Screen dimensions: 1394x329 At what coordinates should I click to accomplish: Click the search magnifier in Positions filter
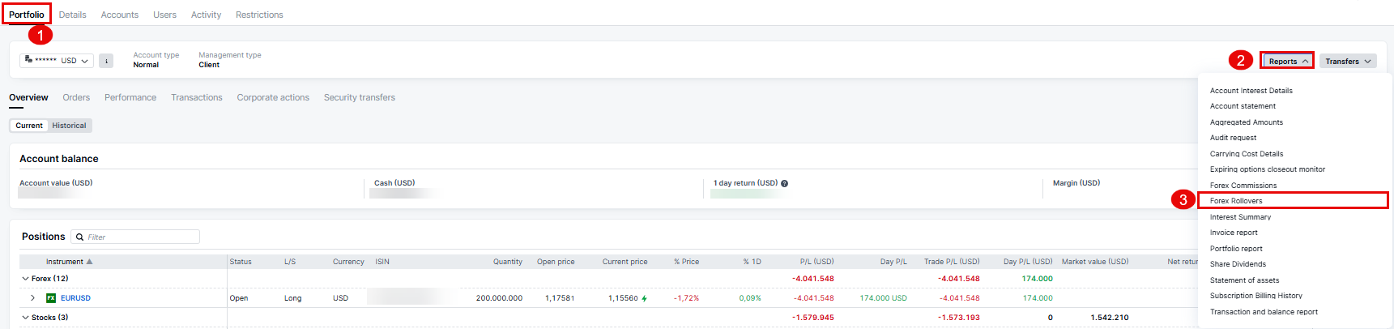[79, 237]
